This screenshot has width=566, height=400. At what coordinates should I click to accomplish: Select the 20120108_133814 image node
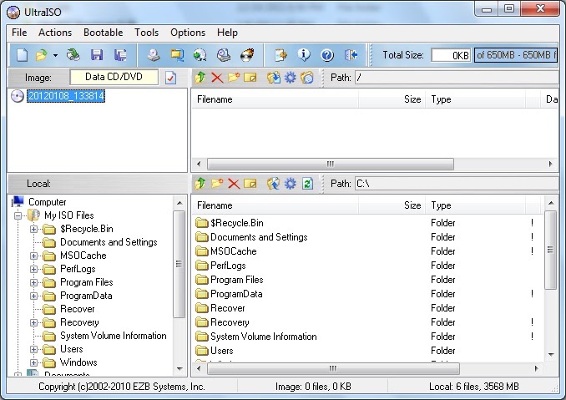coord(66,96)
